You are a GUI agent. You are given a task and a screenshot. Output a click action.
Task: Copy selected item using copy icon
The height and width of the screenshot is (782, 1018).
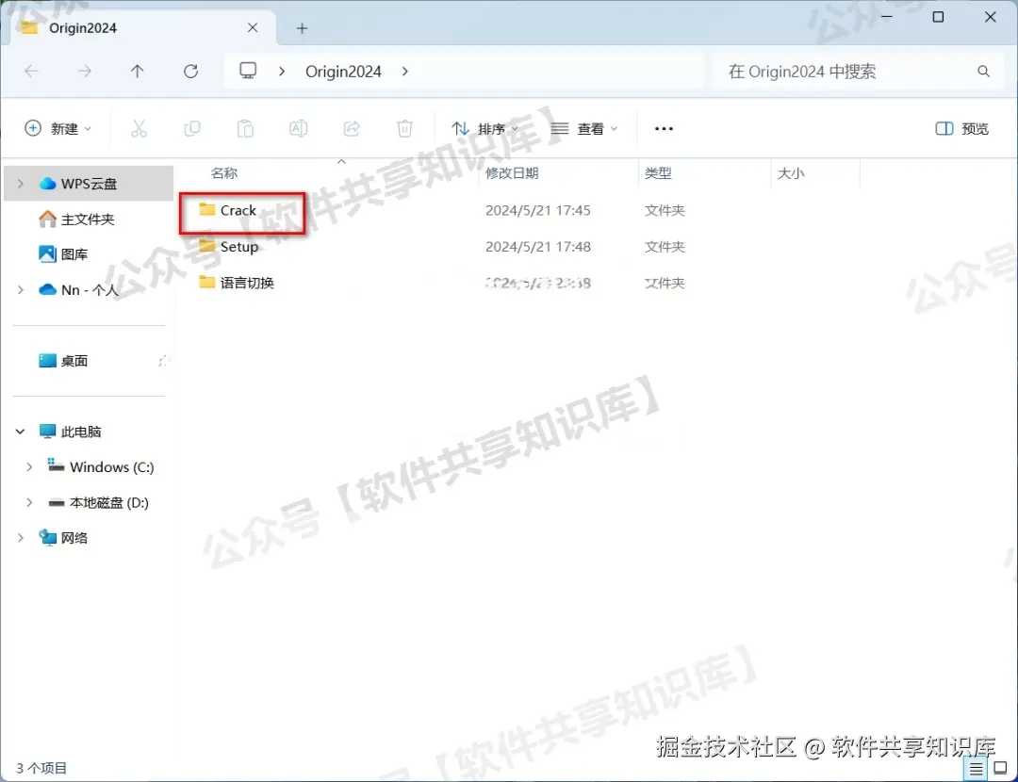point(192,128)
